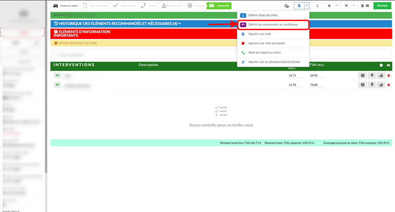The width and height of the screenshot is (395, 212).
Task: Click thumbs-up icon on the 29.95 row
Action: pyautogui.click(x=381, y=76)
